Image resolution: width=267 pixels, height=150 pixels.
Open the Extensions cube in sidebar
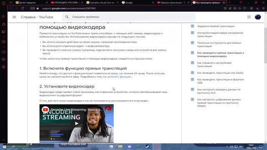pyautogui.click(x=4, y=60)
